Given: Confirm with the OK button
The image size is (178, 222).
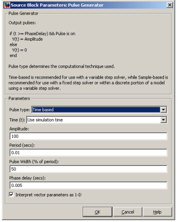Looking at the screenshot, I should point(98,212).
